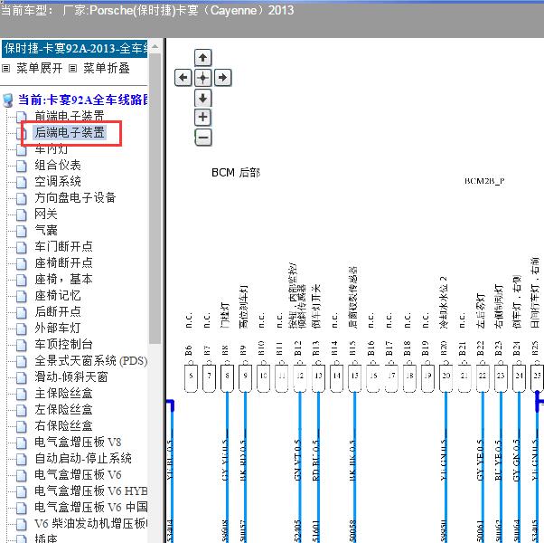Click the document icon beside 外部车灯
Viewport: 544px width, 543px height.
21,329
